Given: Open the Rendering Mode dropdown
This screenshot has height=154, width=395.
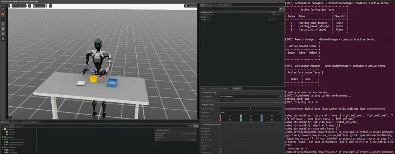Looking at the screenshot, I should [x=250, y=96].
